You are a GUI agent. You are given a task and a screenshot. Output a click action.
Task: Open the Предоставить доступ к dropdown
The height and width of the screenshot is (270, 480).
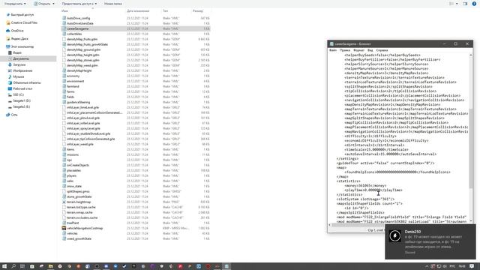[x=79, y=4]
